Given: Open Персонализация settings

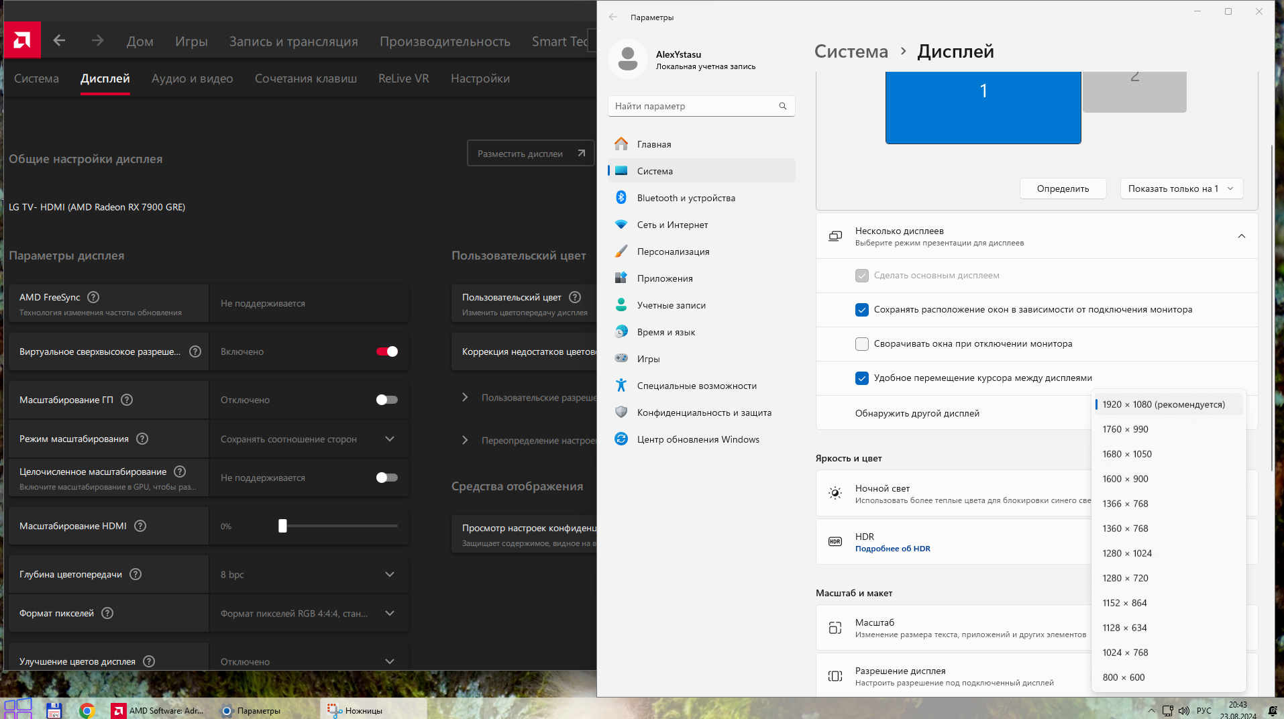Looking at the screenshot, I should tap(702, 252).
